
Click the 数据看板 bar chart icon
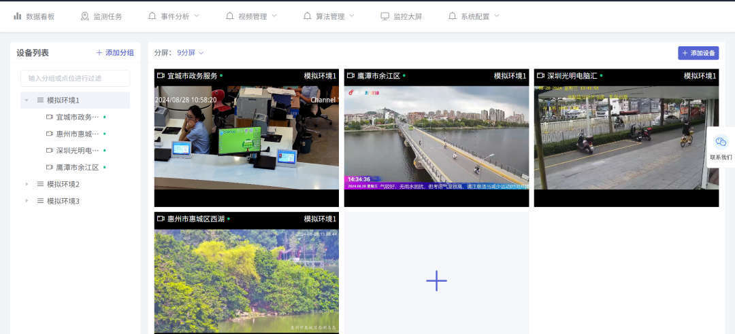tap(18, 16)
